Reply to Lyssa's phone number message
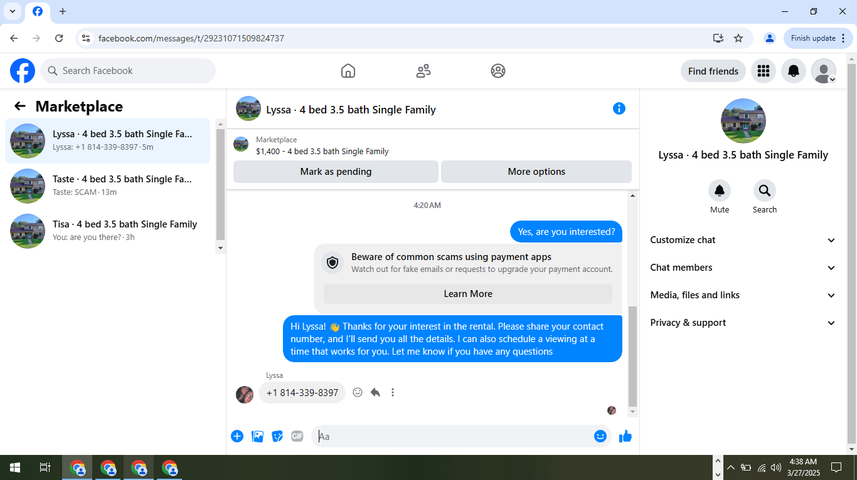 coord(375,392)
